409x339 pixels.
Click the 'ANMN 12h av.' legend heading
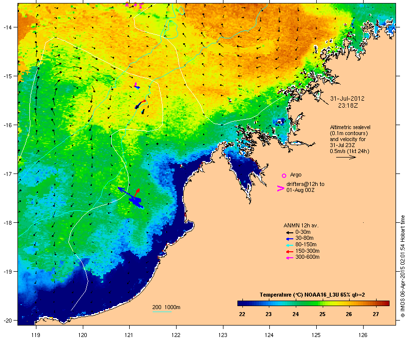coord(301,225)
